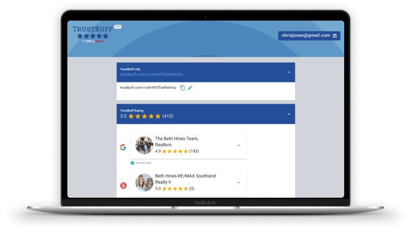Click the 'TrustBuff Link' heading label

tap(130, 69)
